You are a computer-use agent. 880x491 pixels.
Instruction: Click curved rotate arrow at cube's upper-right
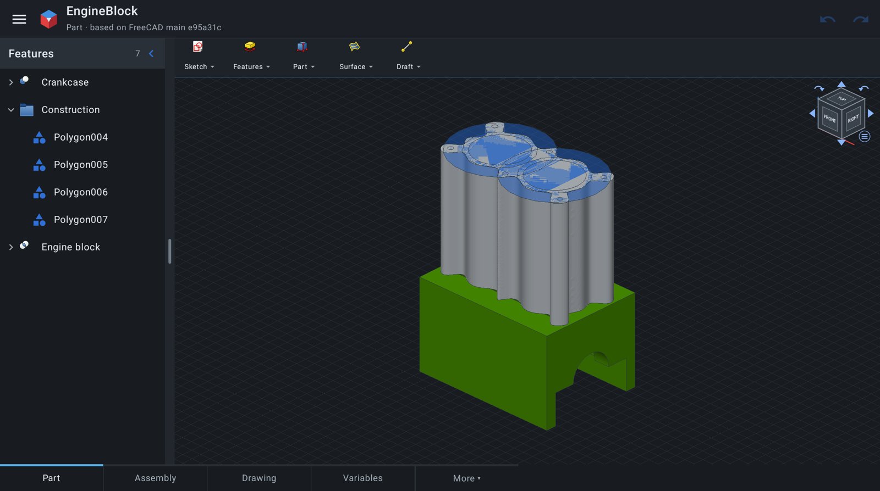tap(864, 88)
